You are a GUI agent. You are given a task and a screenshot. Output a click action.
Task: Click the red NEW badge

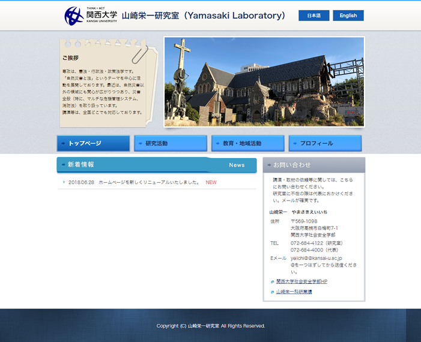pyautogui.click(x=211, y=182)
